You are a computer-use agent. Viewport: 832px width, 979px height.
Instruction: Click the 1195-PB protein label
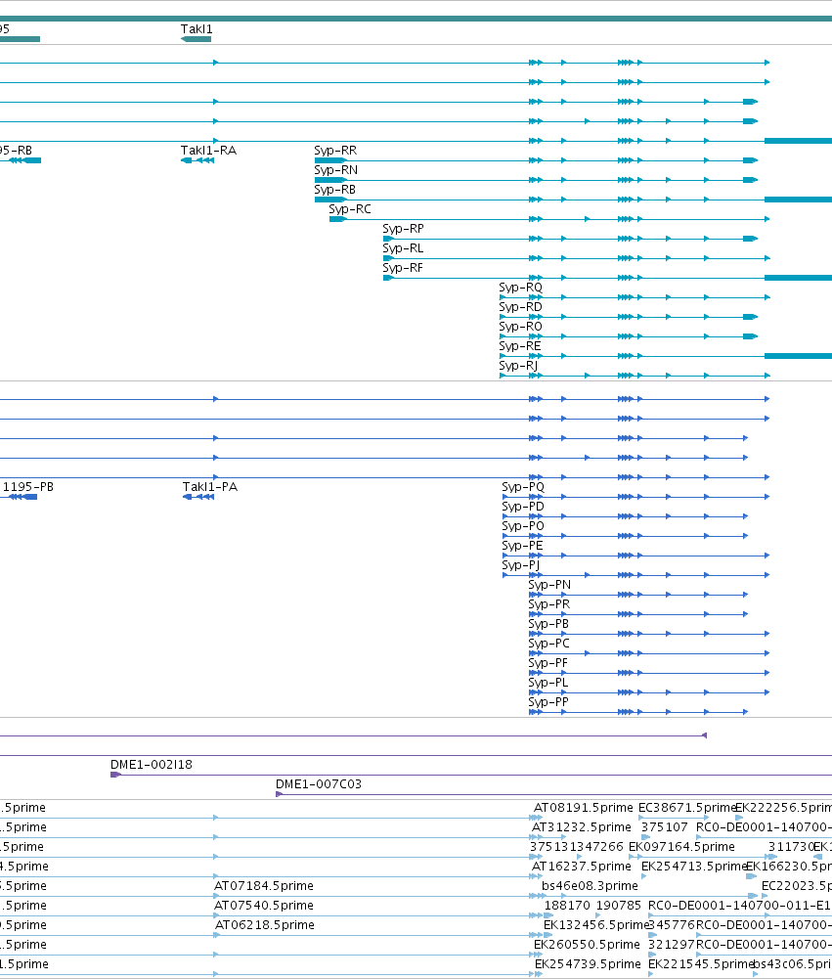click(x=28, y=487)
